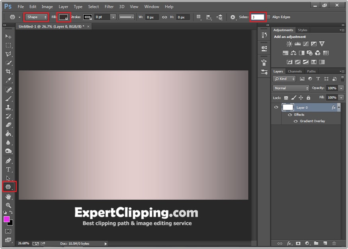Screen dimensions: 348x249
Task: Click the Sides input field
Action: (258, 17)
